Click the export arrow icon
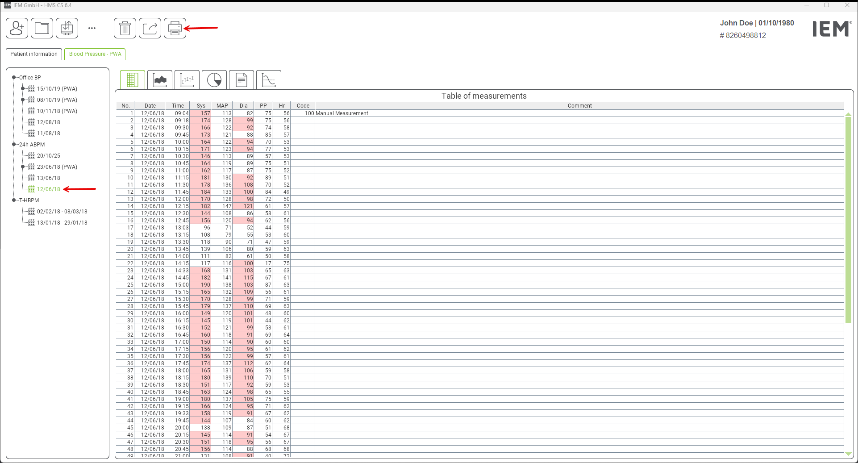The width and height of the screenshot is (858, 463). 150,29
